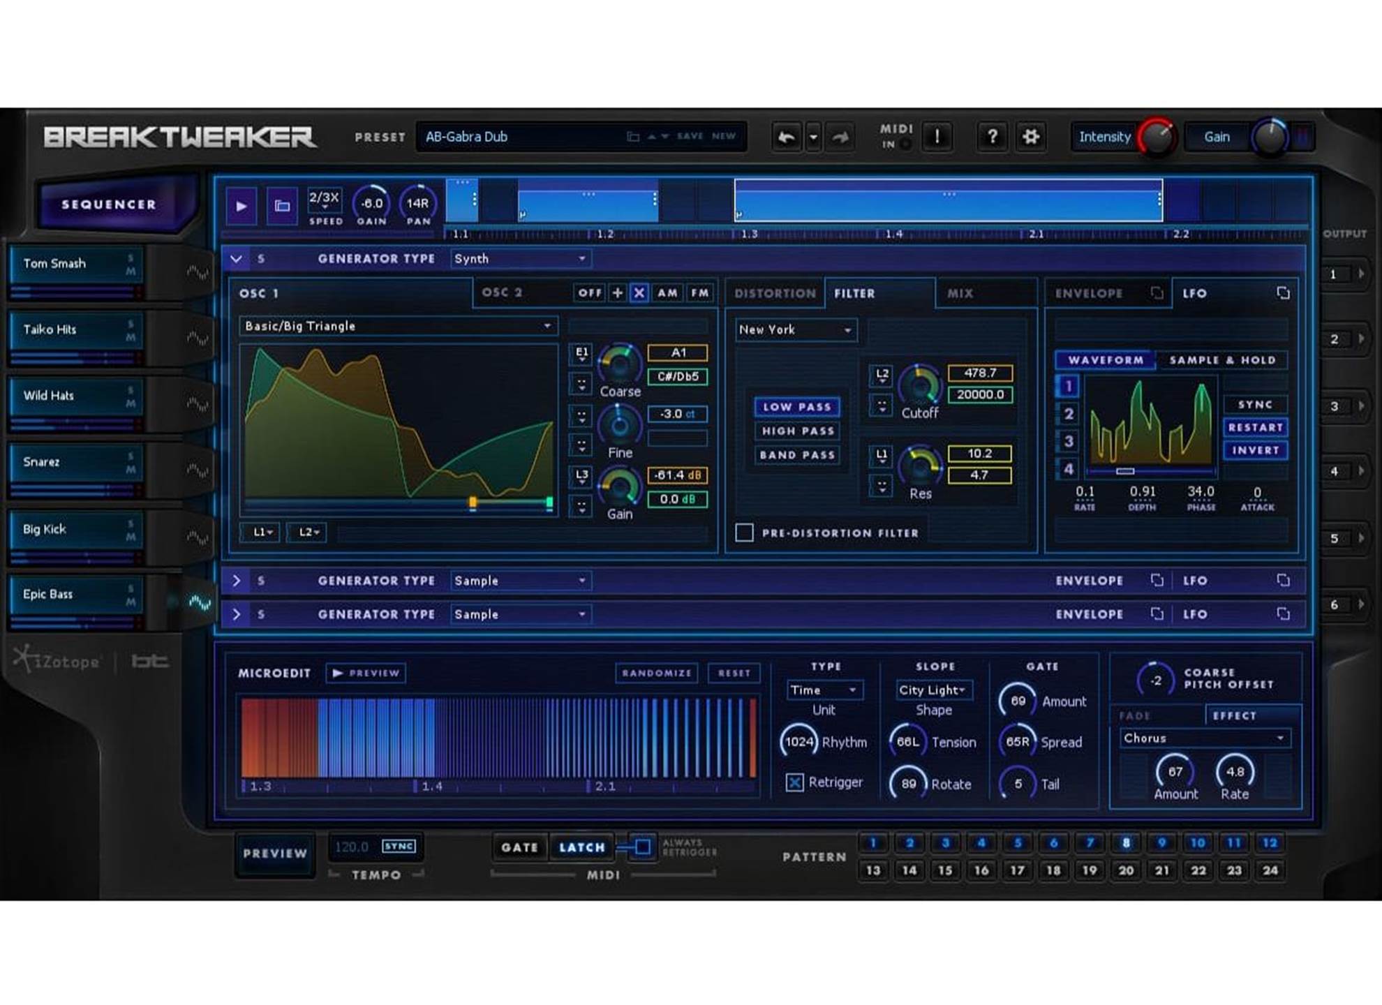
Task: Mute the Big Kick track
Action: pos(131,537)
